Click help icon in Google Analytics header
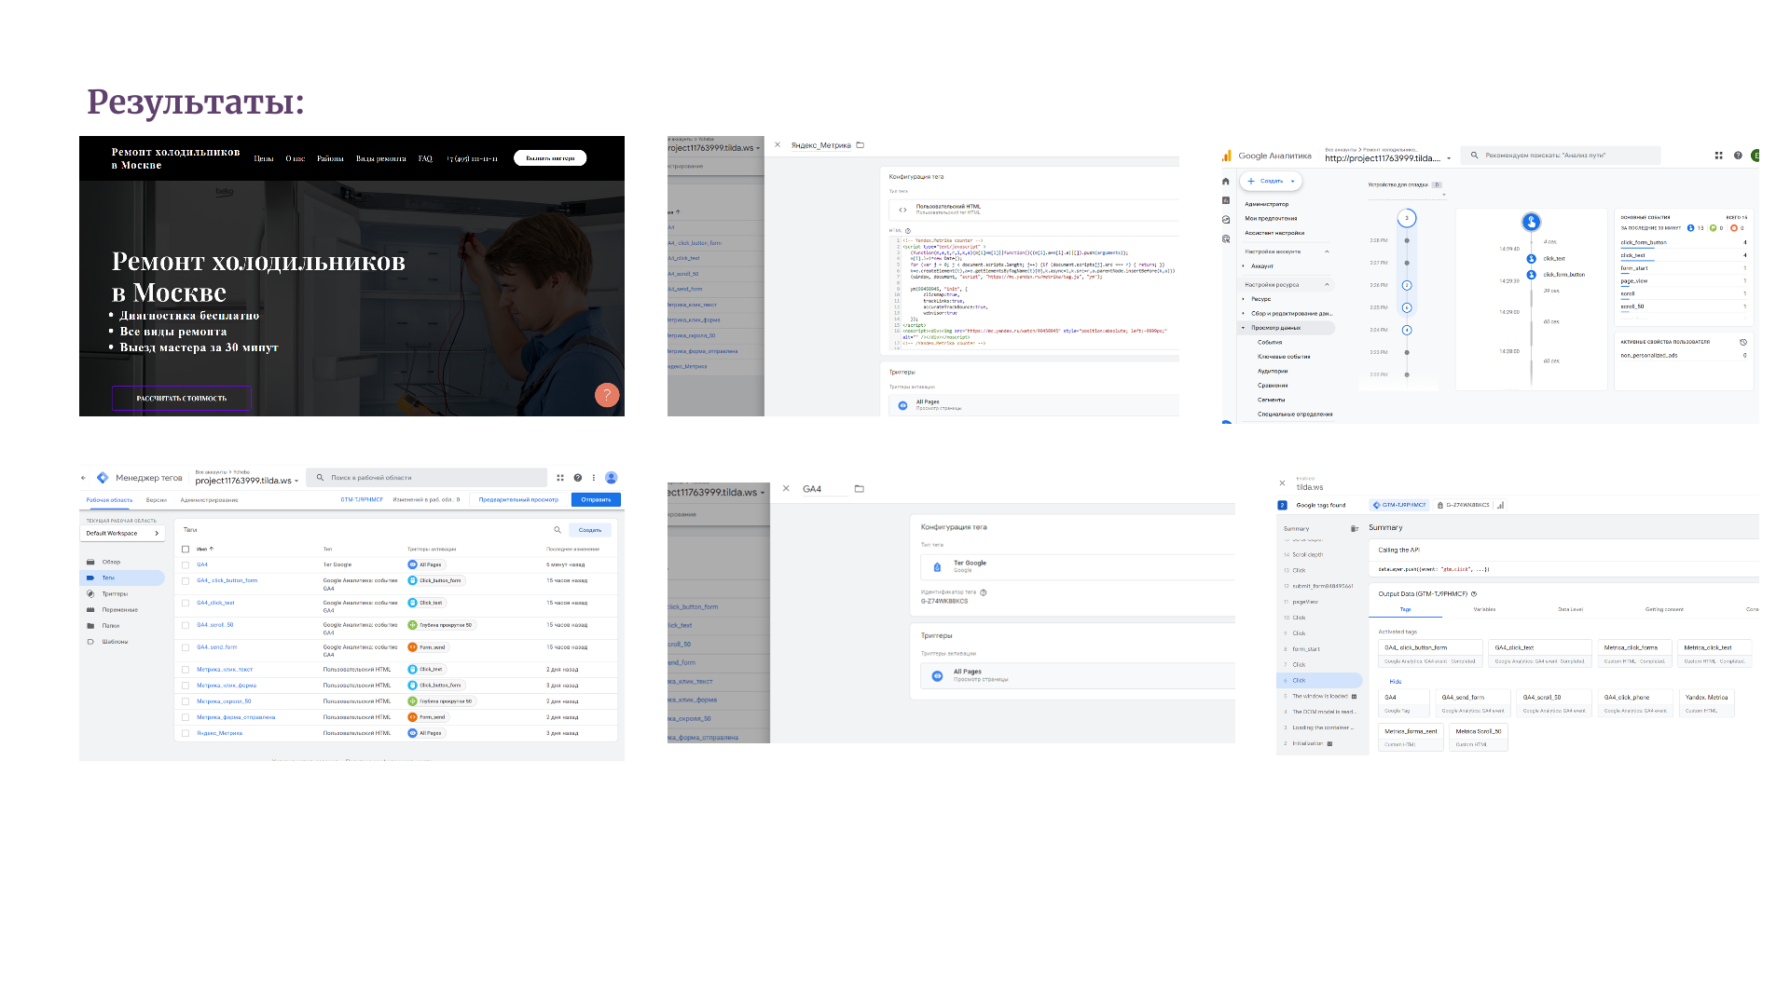Screen dimensions: 1790x1006 (x=1738, y=156)
